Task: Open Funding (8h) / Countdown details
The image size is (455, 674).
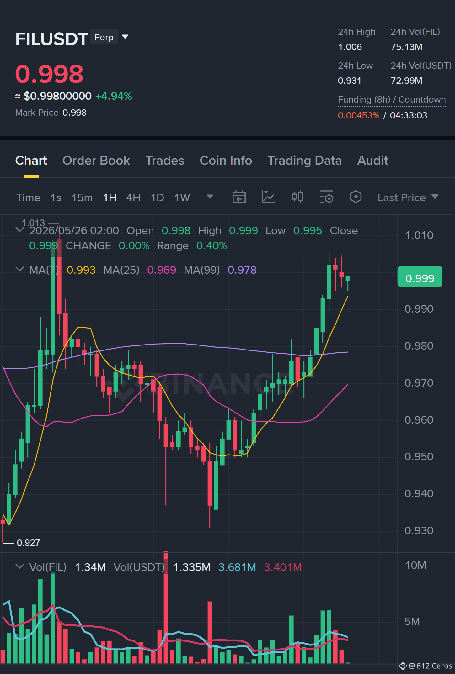Action: pyautogui.click(x=392, y=99)
